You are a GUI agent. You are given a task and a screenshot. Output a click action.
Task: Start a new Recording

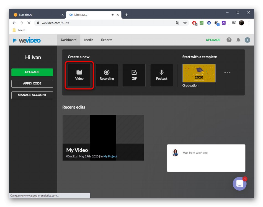click(x=107, y=75)
